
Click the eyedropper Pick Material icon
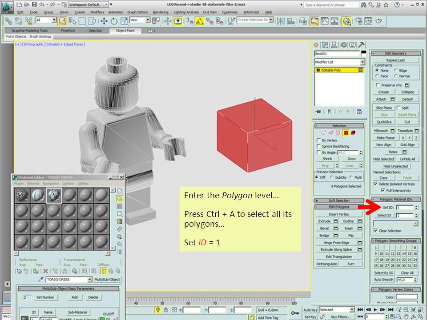[41, 280]
